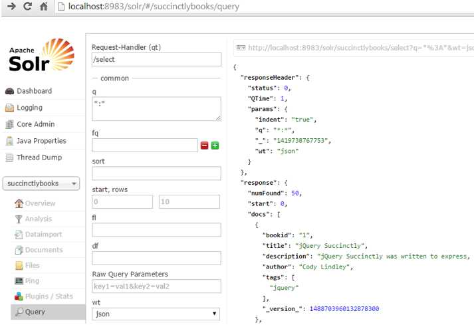This screenshot has width=474, height=327.
Task: Click the Core Admin icon
Action: click(10, 124)
